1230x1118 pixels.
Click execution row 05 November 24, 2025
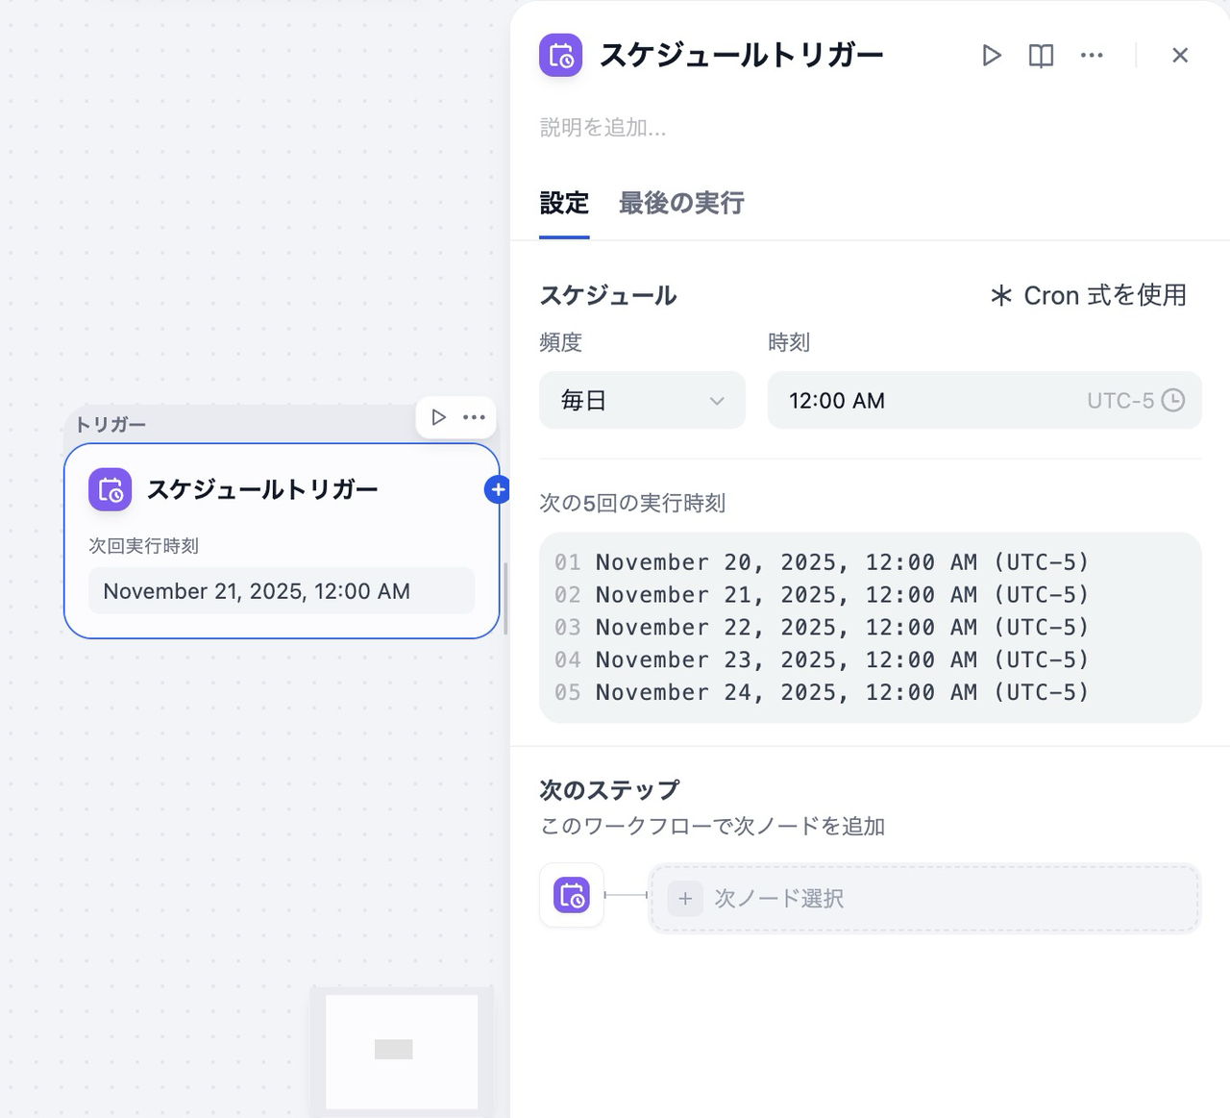click(823, 692)
